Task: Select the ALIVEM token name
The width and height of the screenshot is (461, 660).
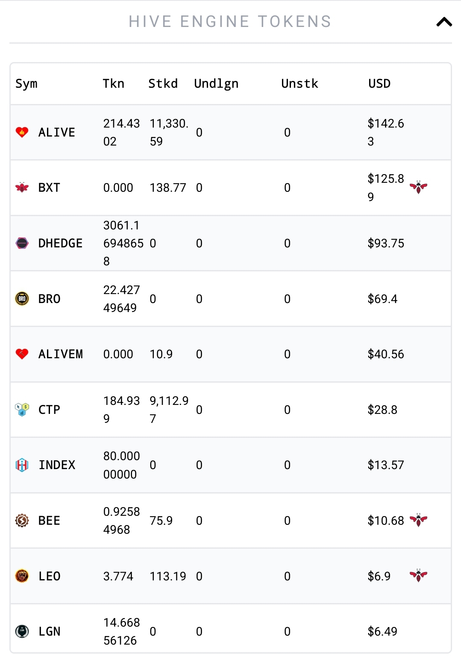Action: coord(61,354)
